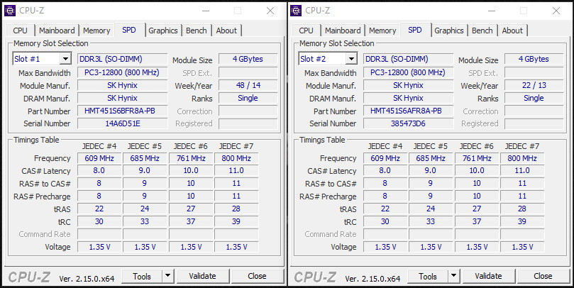Click the Serial Number field 385473D6
Viewport: 574px width, 288px height.
[407, 124]
